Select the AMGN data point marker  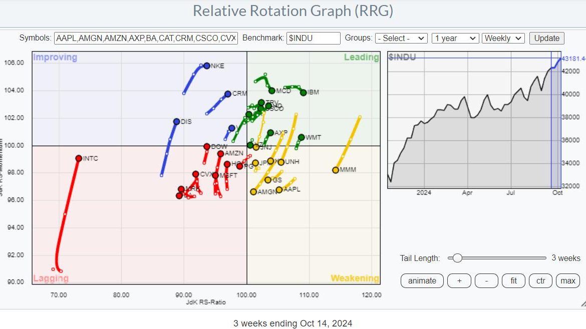point(253,191)
